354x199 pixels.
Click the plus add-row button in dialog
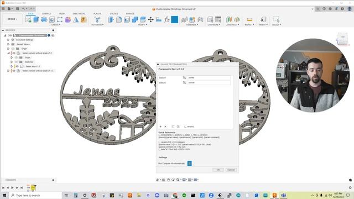pos(160,127)
